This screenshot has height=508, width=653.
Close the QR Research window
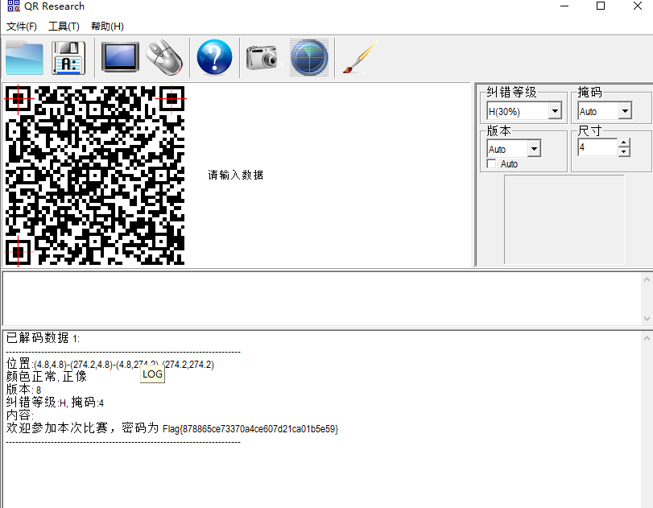pyautogui.click(x=637, y=6)
